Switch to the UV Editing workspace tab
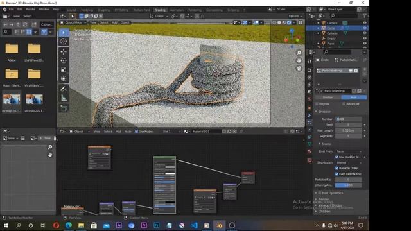The width and height of the screenshot is (411, 231). click(121, 10)
